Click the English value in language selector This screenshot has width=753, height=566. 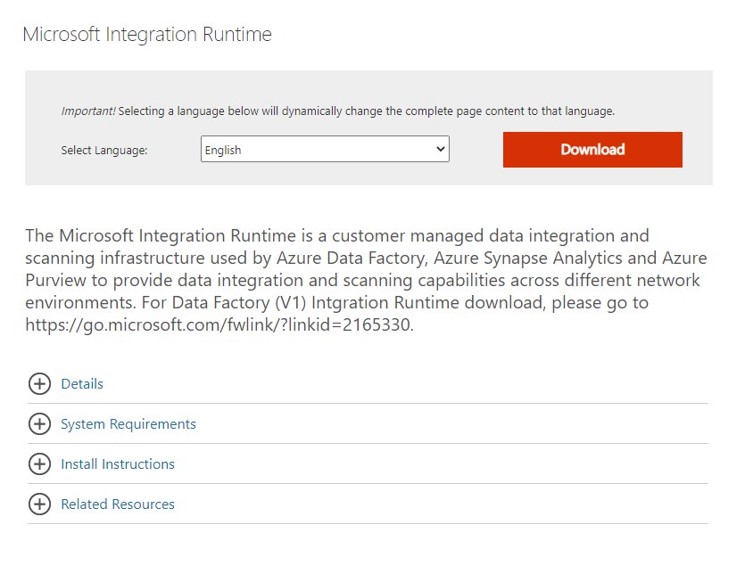click(x=223, y=151)
